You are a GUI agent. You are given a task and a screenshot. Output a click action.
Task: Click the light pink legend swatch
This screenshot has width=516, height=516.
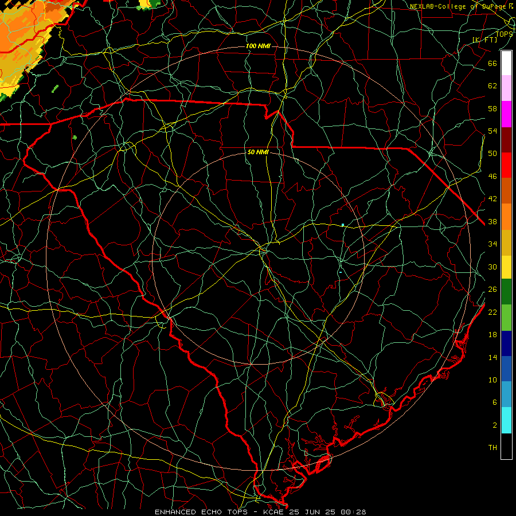coord(506,88)
